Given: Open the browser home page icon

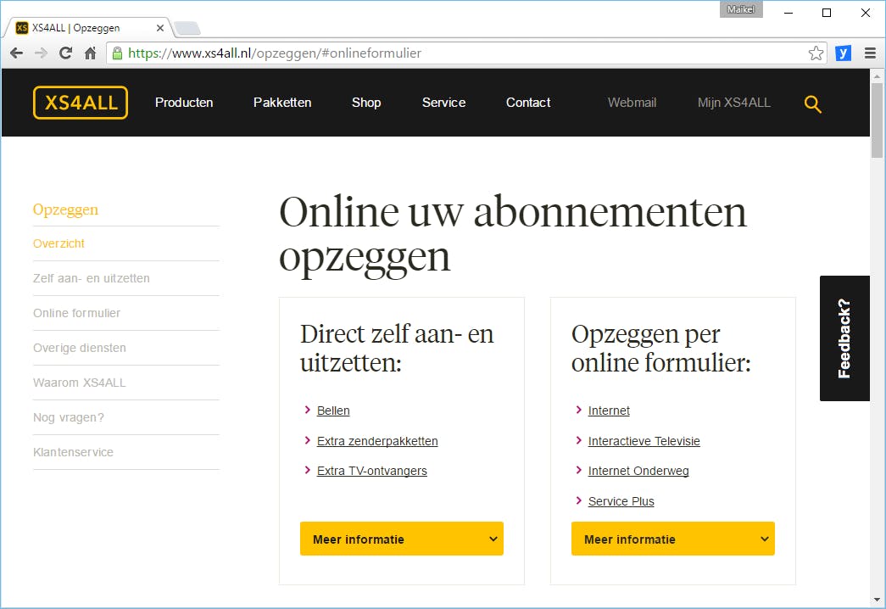Looking at the screenshot, I should (x=91, y=53).
